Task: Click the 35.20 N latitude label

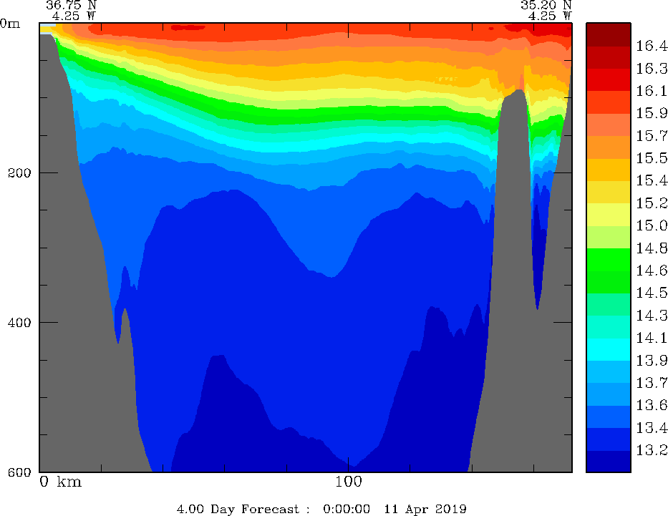Action: coord(546,5)
